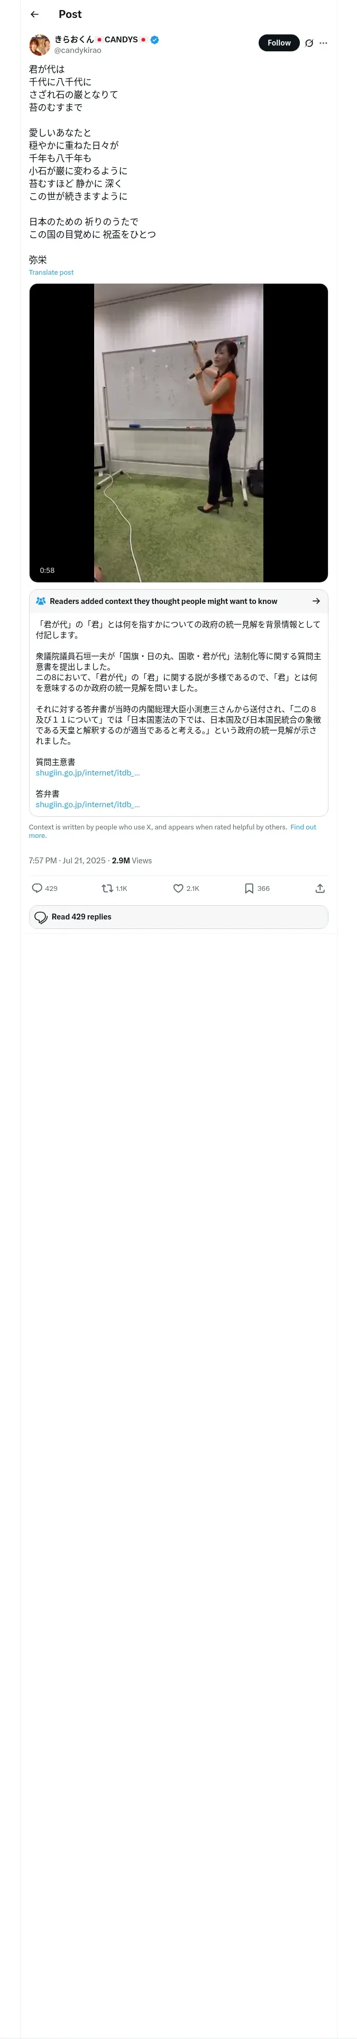Open the first shugiin.go.jp link
The height and width of the screenshot is (2039, 357).
pos(88,772)
